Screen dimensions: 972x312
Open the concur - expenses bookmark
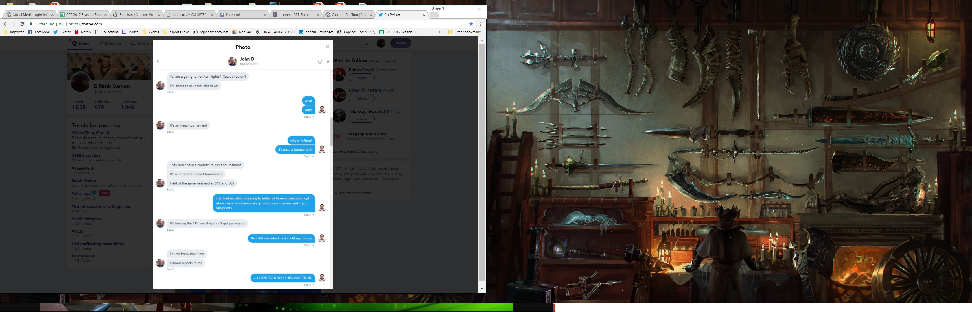[316, 32]
